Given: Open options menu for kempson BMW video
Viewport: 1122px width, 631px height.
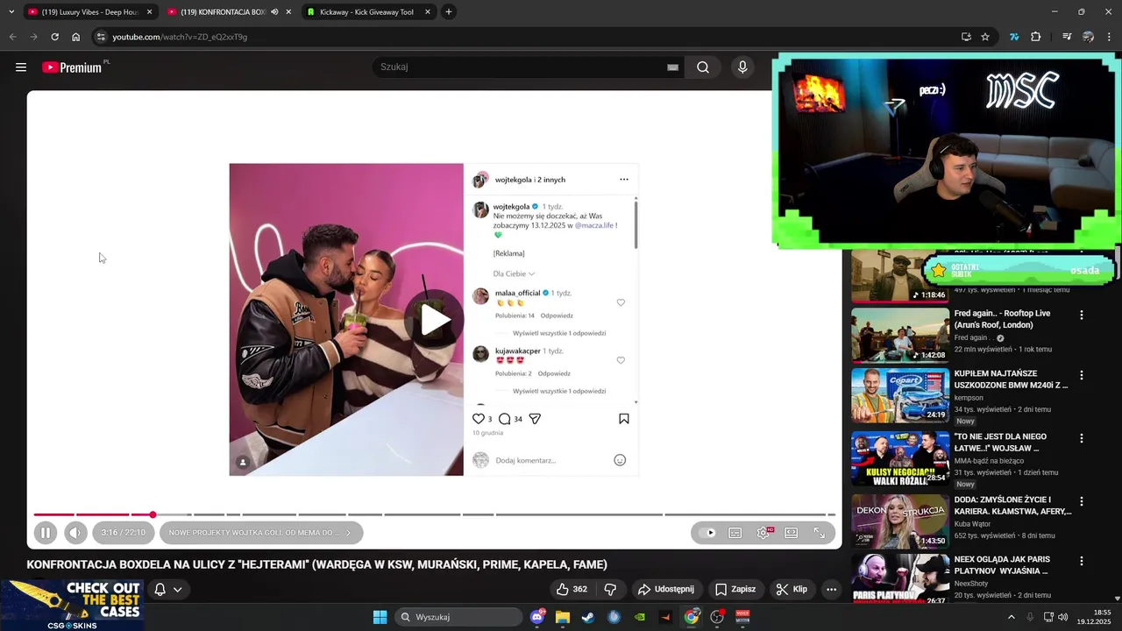Looking at the screenshot, I should click(x=1081, y=375).
